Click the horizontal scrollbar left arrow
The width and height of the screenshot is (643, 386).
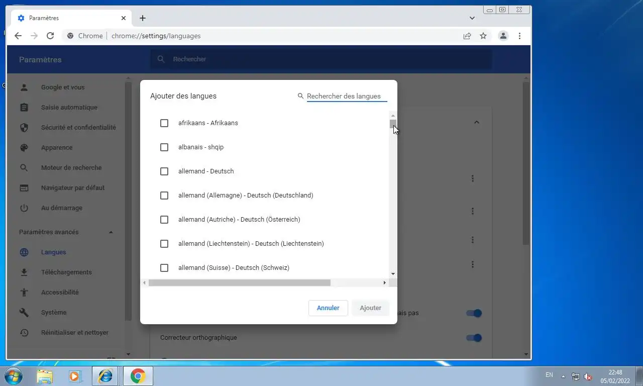(144, 283)
